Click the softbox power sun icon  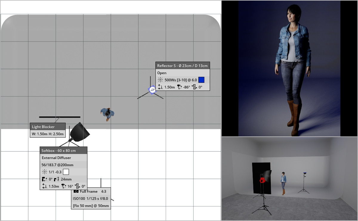point(44,172)
